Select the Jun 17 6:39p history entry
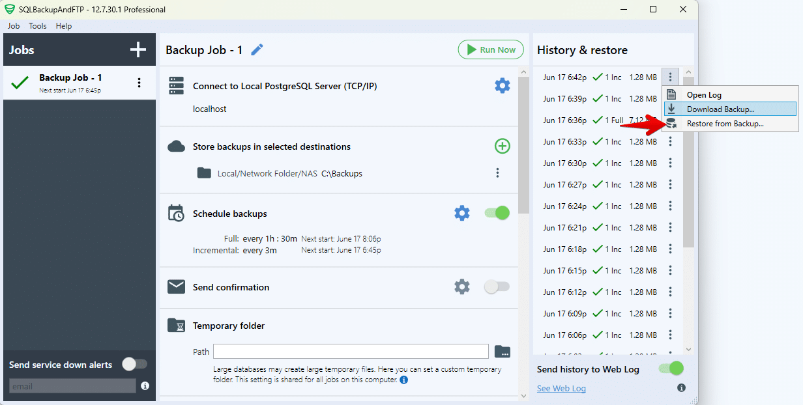Image resolution: width=803 pixels, height=405 pixels. (x=600, y=98)
